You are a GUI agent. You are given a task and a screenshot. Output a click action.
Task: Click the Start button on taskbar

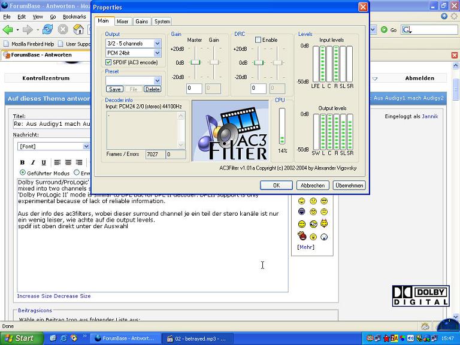tap(22, 338)
